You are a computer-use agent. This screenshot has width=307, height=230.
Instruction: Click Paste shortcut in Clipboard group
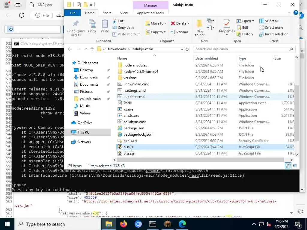coord(126,34)
